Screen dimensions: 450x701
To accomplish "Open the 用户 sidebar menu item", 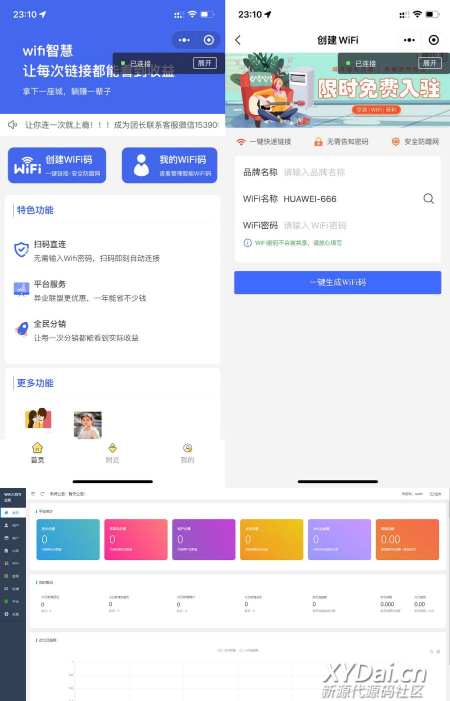I will 12,525.
